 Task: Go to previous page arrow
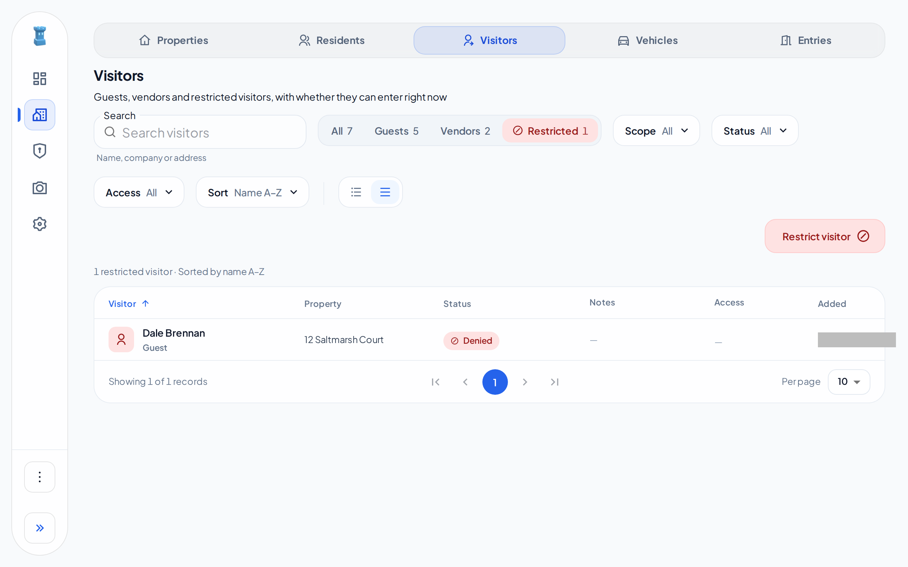pos(465,382)
